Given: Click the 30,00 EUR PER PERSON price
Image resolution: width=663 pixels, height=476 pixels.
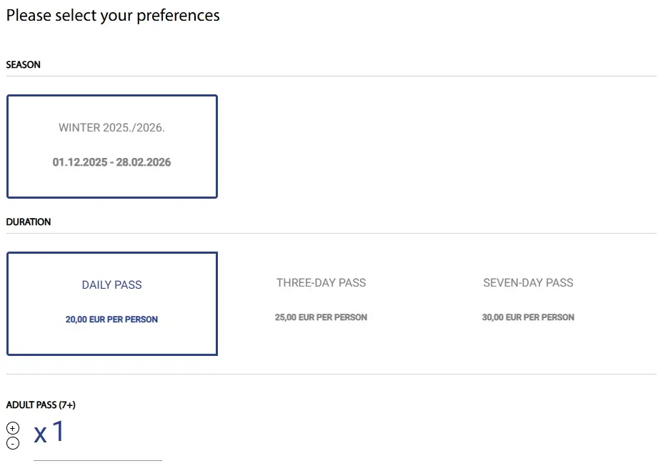Looking at the screenshot, I should pyautogui.click(x=528, y=317).
